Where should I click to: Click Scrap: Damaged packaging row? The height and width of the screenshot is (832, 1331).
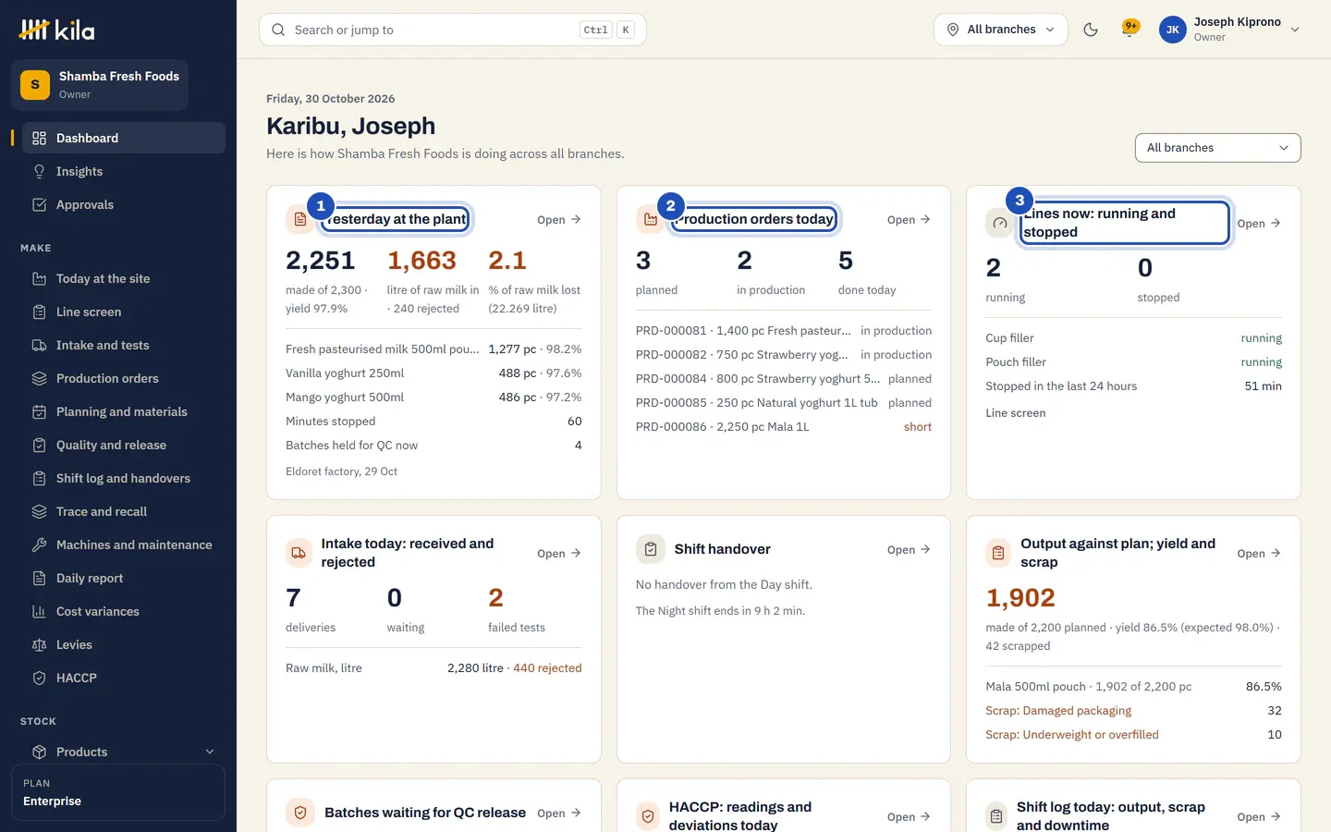click(1133, 711)
